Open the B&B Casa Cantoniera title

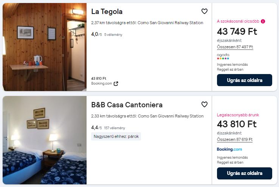[127, 105]
